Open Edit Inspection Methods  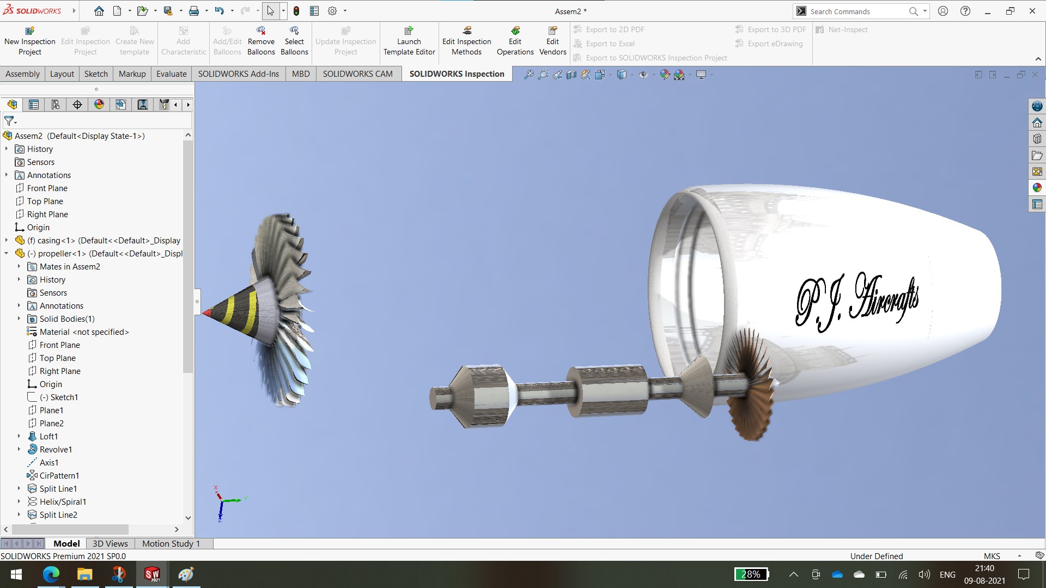coord(467,41)
